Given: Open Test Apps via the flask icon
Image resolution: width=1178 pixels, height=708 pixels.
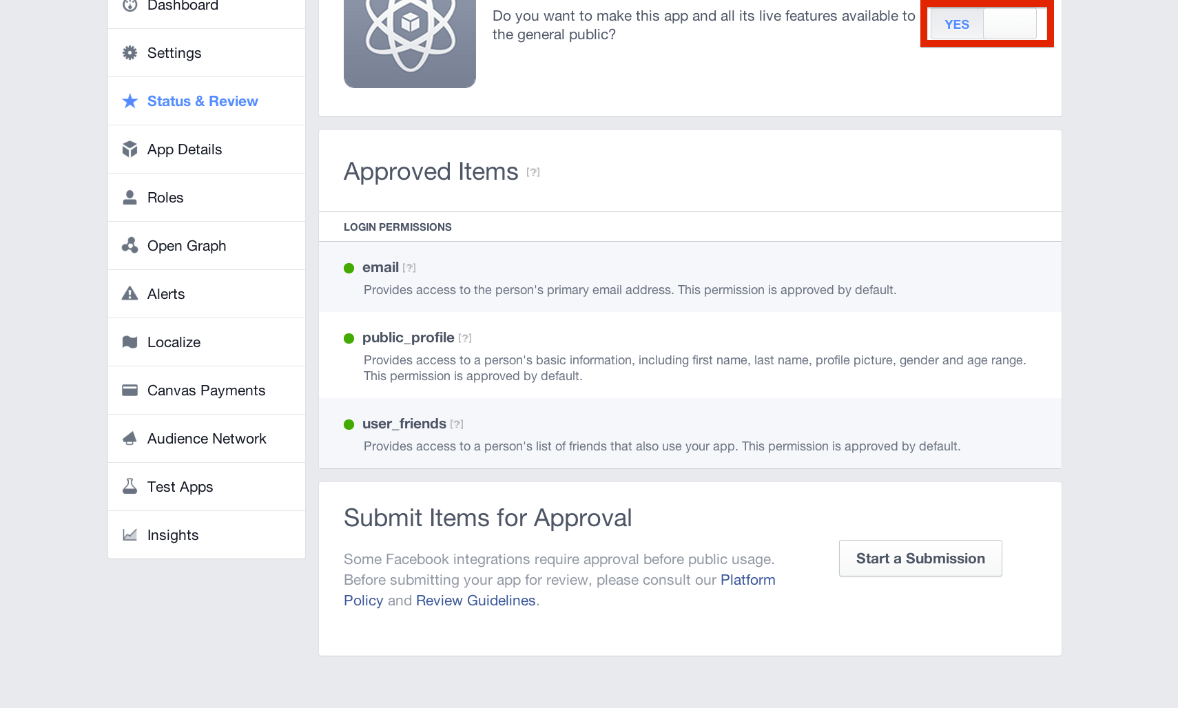Looking at the screenshot, I should tap(130, 486).
